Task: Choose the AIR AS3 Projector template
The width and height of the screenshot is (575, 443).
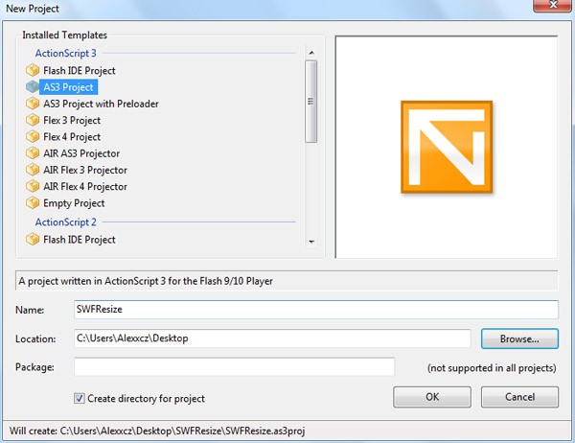Action: coord(81,153)
